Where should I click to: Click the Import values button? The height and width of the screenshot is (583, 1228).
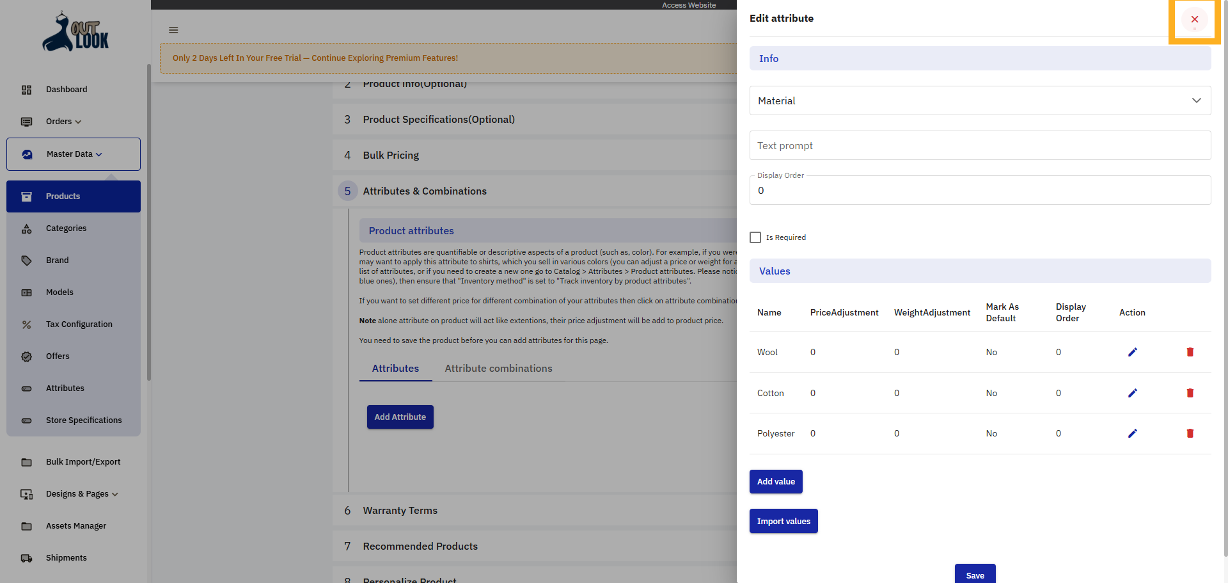(783, 521)
